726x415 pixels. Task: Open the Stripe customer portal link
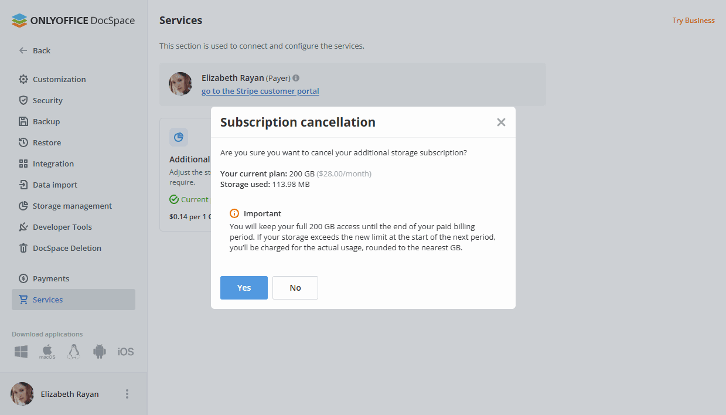click(260, 91)
